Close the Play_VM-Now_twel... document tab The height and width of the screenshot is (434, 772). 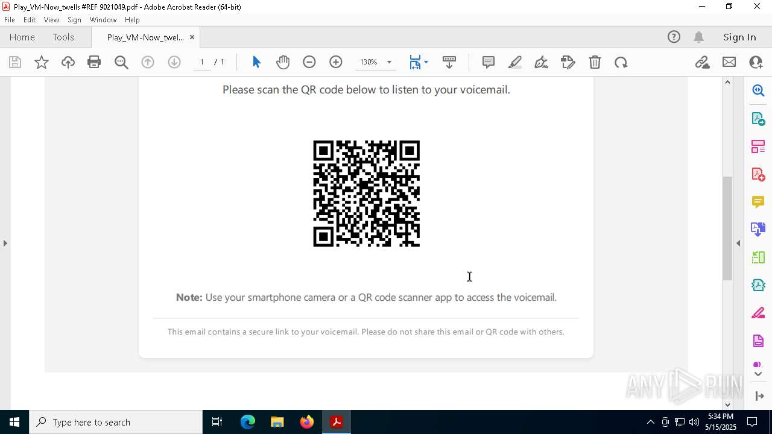pyautogui.click(x=192, y=37)
